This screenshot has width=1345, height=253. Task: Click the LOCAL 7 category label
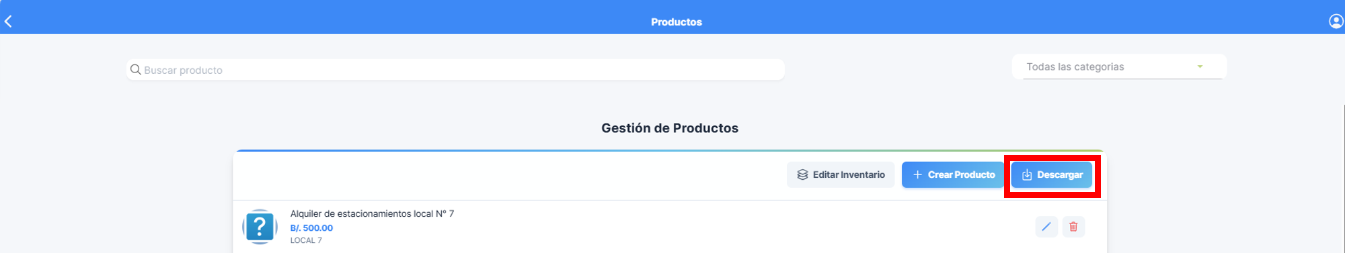coord(306,240)
